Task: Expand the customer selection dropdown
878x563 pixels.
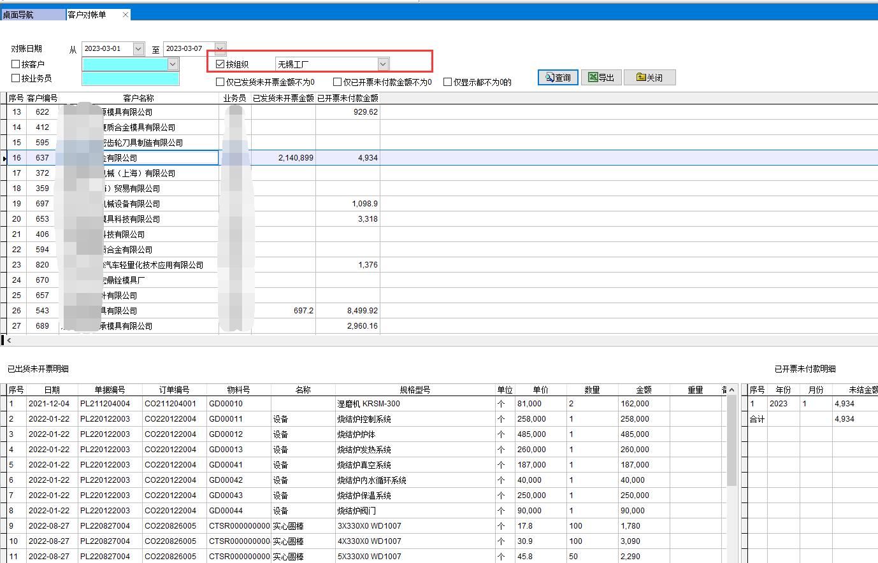Action: tap(173, 64)
